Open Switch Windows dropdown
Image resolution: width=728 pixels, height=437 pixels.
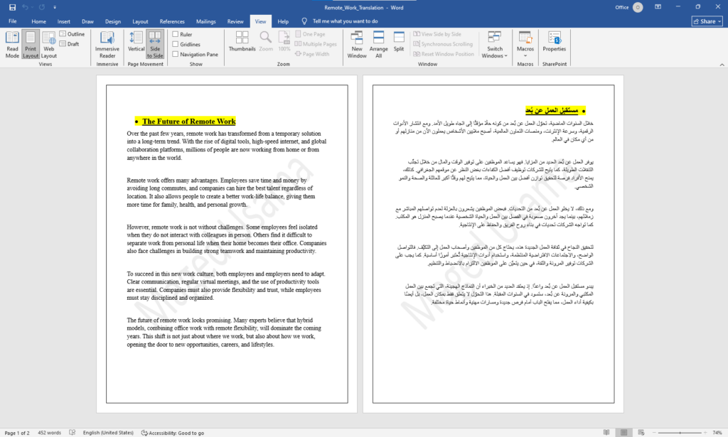[495, 45]
